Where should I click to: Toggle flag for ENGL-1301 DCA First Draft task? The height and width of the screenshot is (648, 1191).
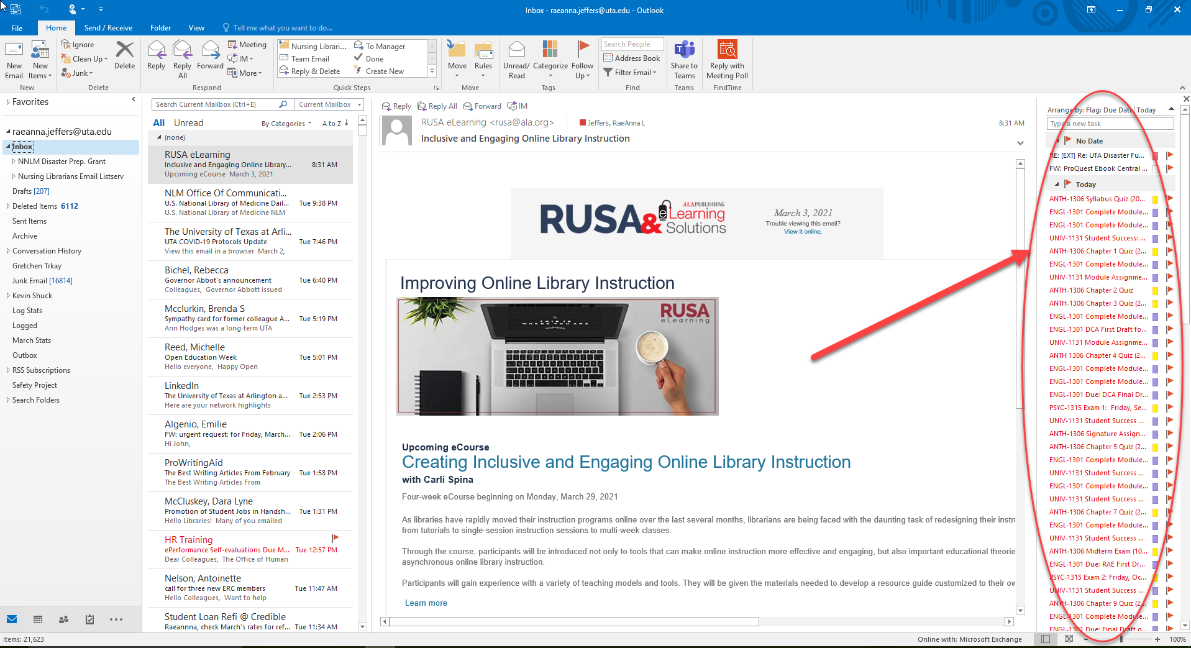pyautogui.click(x=1169, y=329)
